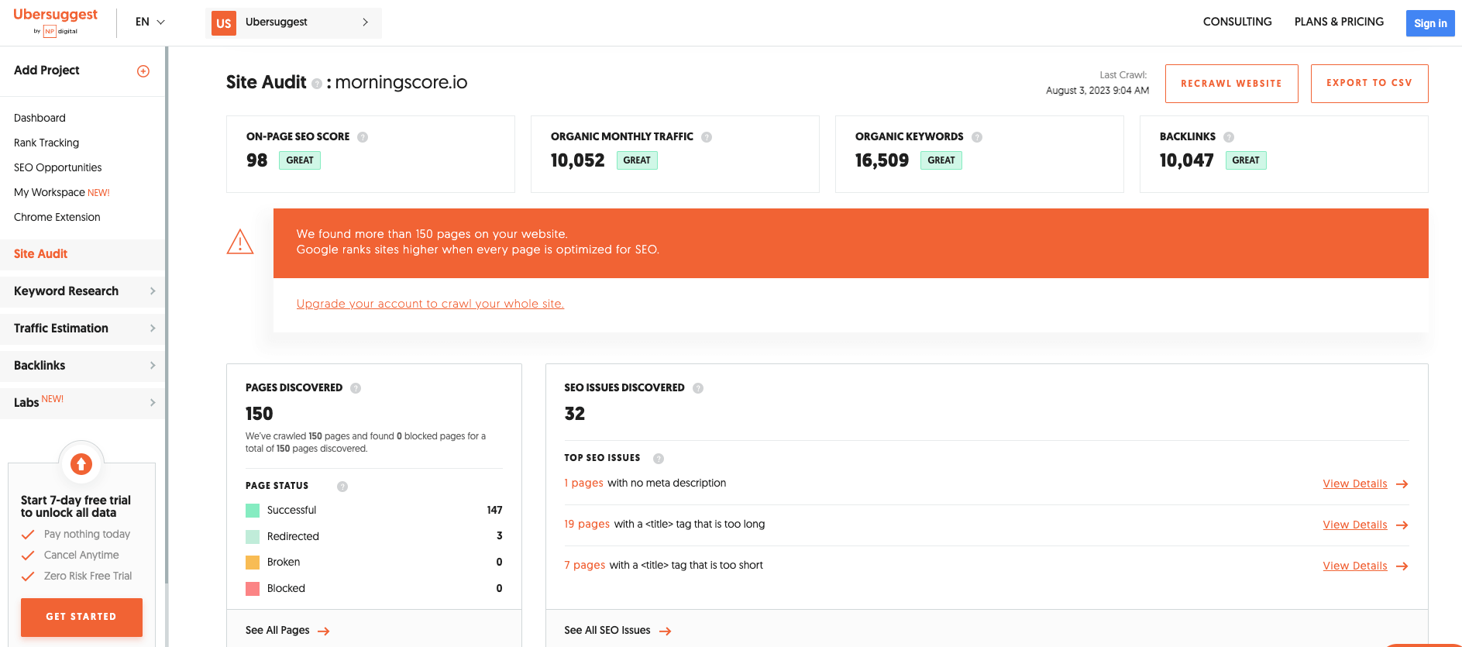Click the 147 successful pages count
This screenshot has width=1462, height=647.
pyautogui.click(x=494, y=511)
